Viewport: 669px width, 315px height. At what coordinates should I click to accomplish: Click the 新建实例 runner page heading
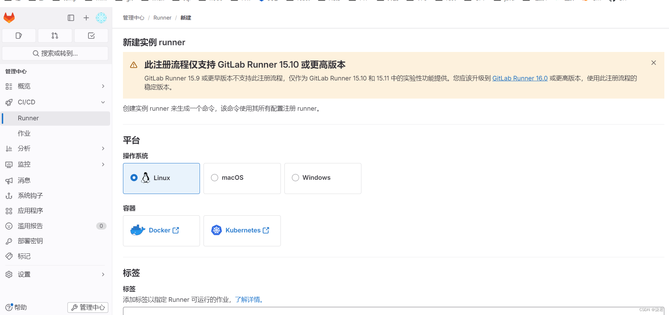154,42
